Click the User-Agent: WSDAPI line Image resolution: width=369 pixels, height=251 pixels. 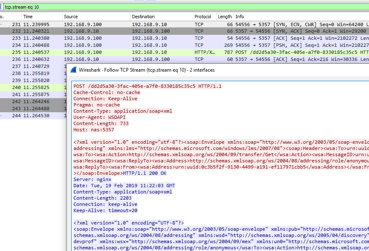(x=99, y=117)
